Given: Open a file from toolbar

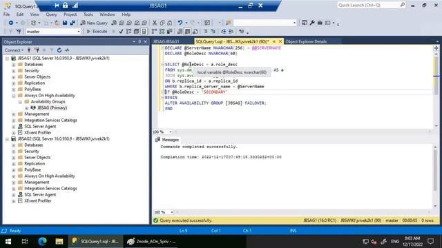Looking at the screenshot, I should click(57, 23).
